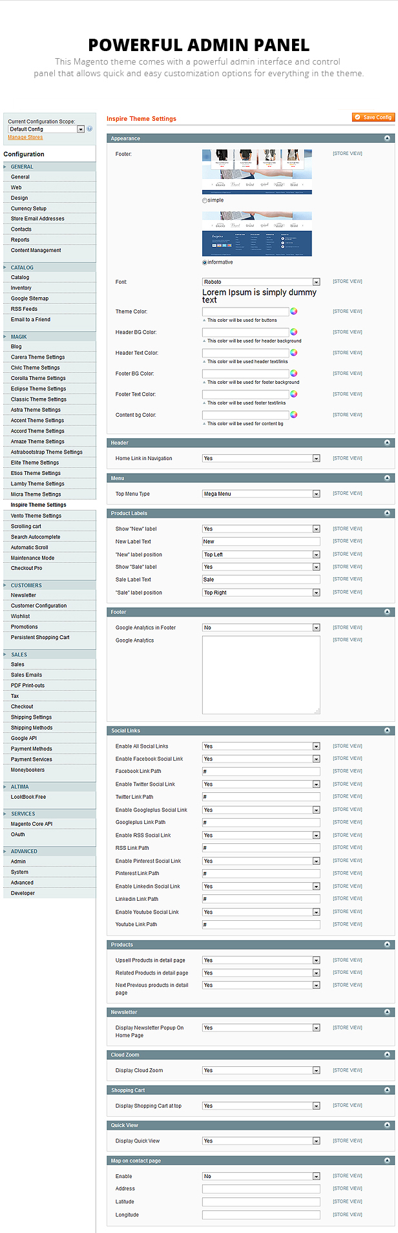Collapse the Header section arrow icon

click(x=387, y=443)
